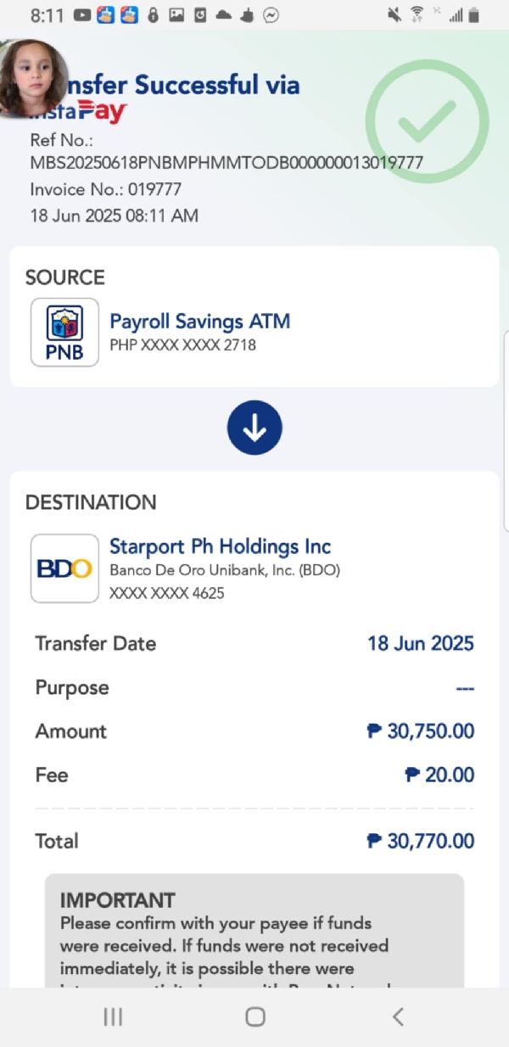This screenshot has width=509, height=1047.
Task: Tap the cloud notification icon in status bar
Action: click(x=224, y=15)
